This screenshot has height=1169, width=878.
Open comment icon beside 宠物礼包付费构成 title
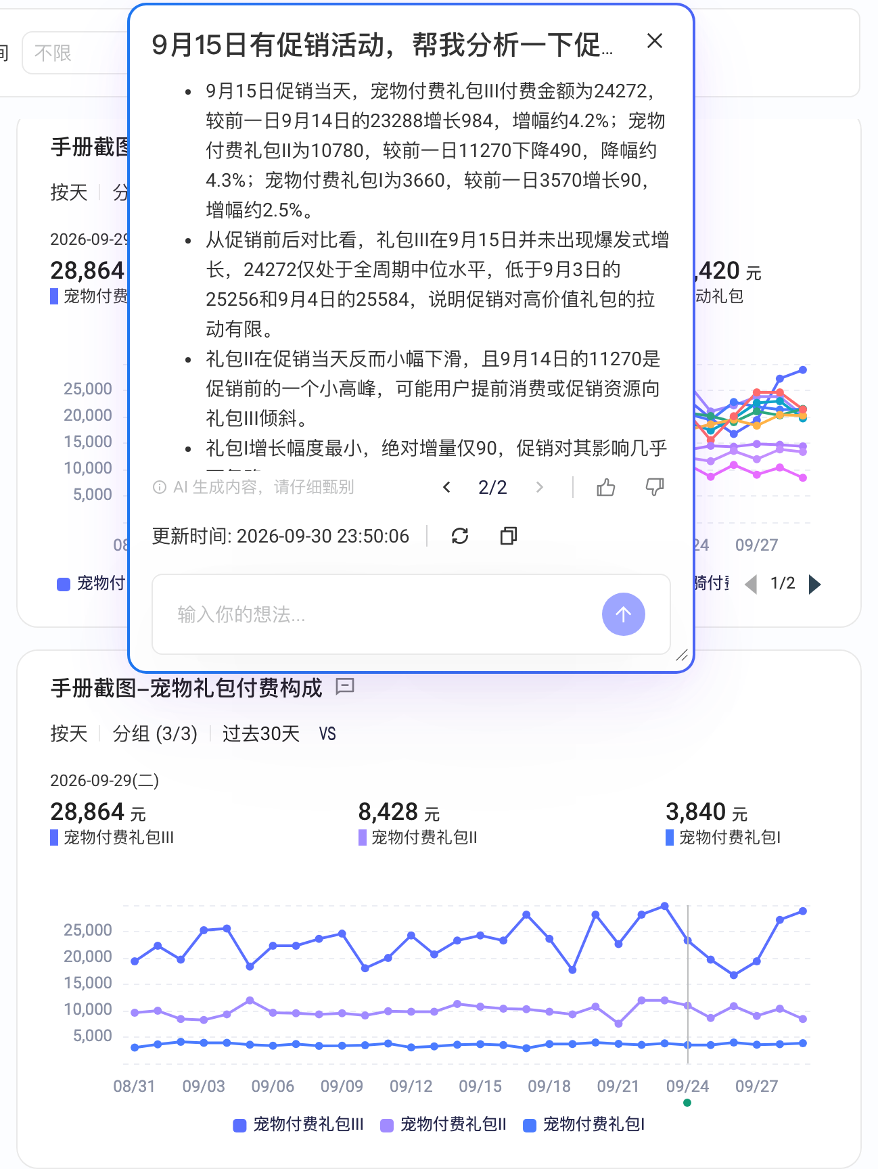coord(345,687)
